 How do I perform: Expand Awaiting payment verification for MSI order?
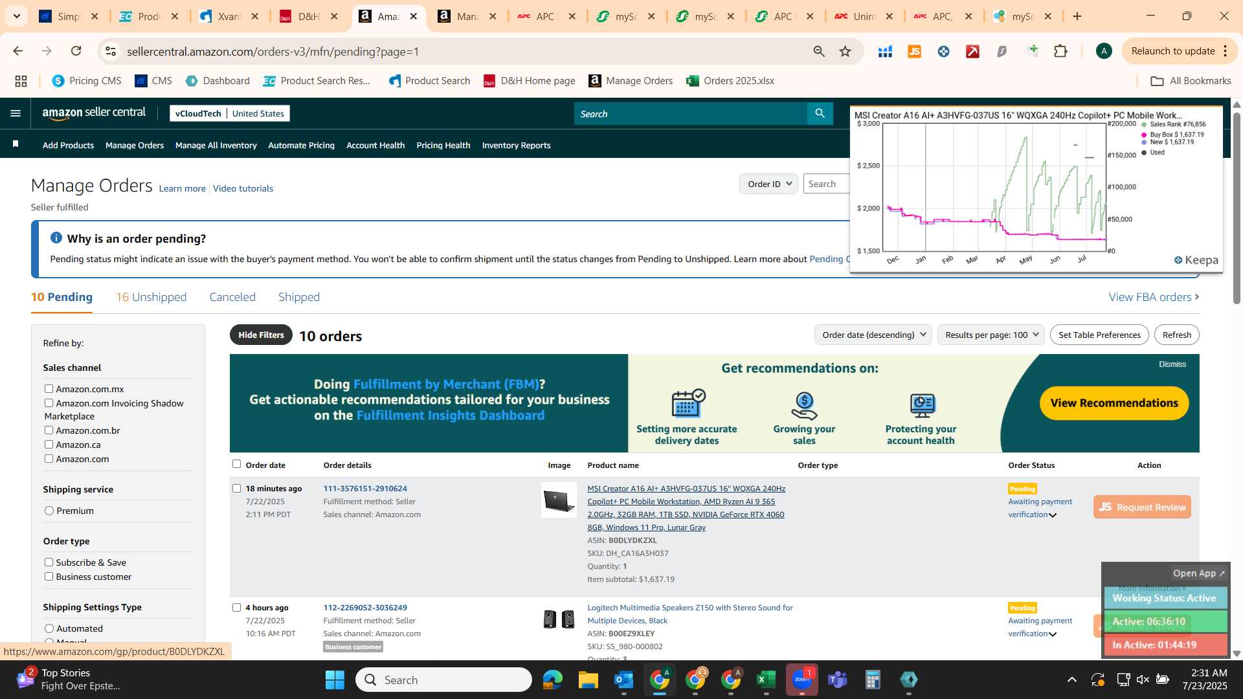pos(1053,515)
